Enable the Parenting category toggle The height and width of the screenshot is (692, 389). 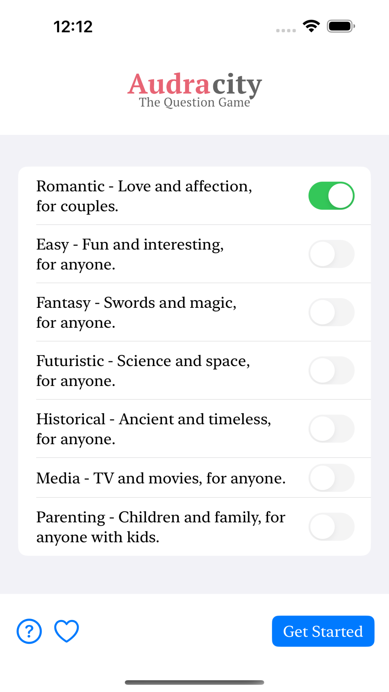click(x=331, y=527)
